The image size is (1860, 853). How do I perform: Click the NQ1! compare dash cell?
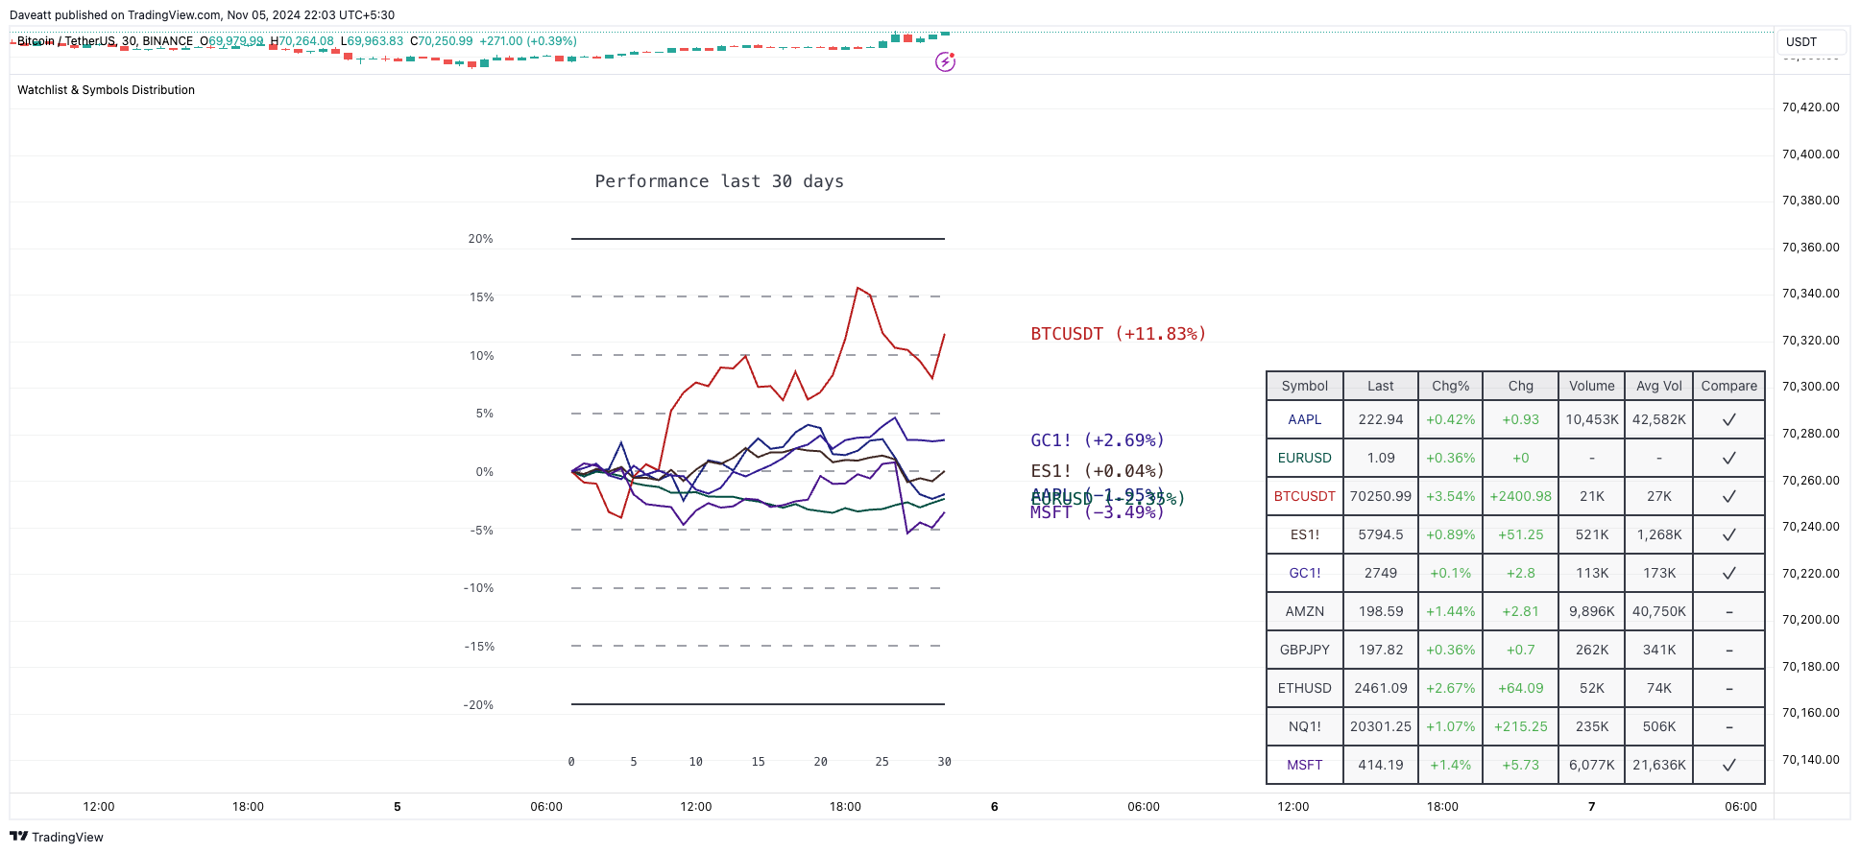coord(1728,726)
